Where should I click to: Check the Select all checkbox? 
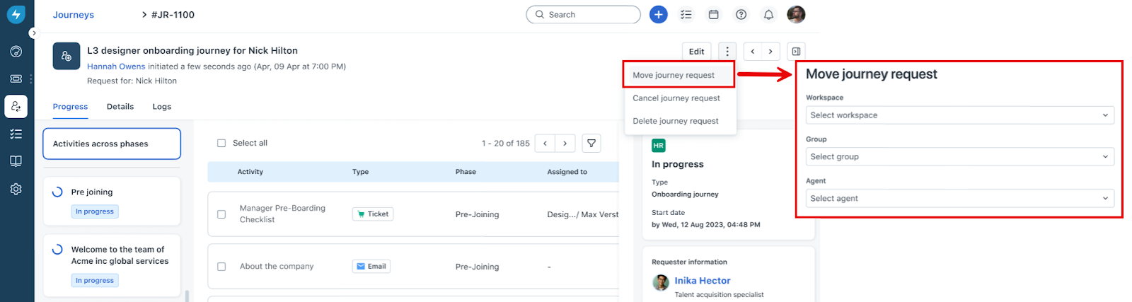(x=221, y=143)
